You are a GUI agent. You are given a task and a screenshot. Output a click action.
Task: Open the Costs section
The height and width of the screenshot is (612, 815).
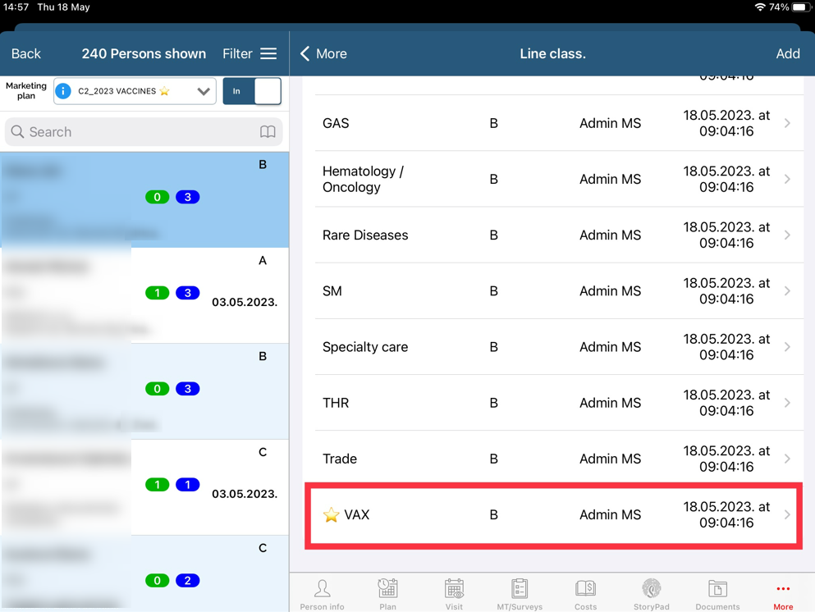coord(585,593)
